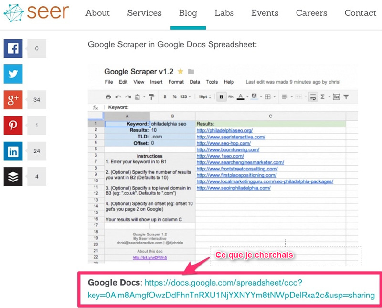Screen dimensions: 382x308
Task: Open the dropdown arrow beside the Sigma icon
Action: click(x=329, y=97)
